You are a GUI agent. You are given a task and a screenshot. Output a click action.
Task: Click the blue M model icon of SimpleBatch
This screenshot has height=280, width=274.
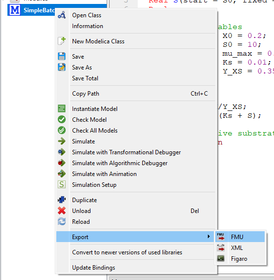15,10
